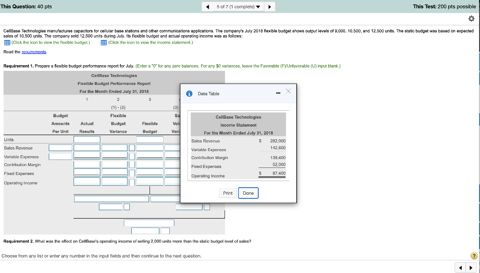Image resolution: width=480 pixels, height=273 pixels.
Task: Select Operating Income Actual Results field
Action: point(87,182)
